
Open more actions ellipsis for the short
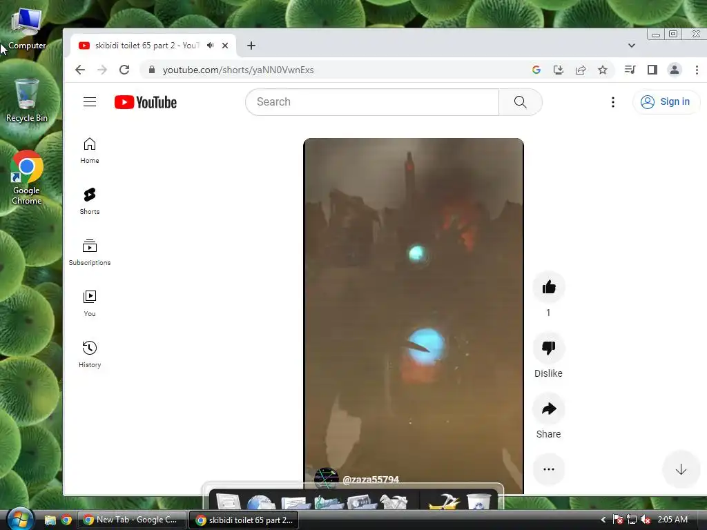point(549,469)
